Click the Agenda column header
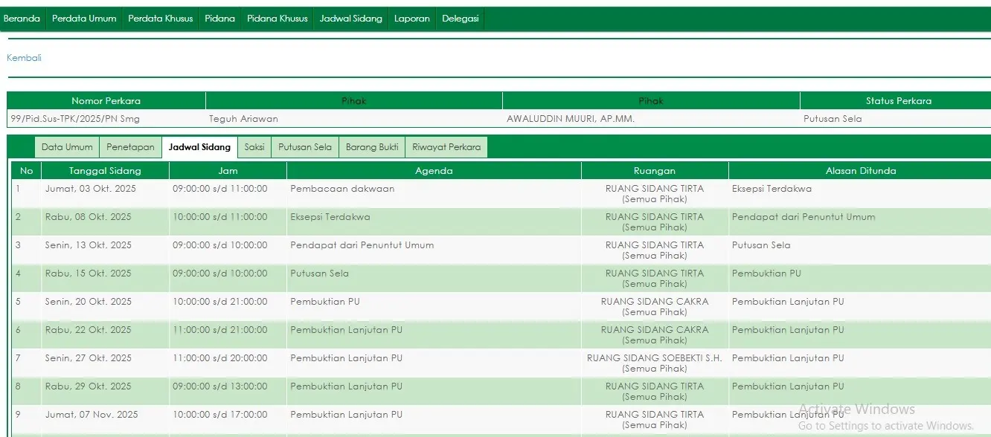This screenshot has height=437, width=991. click(x=434, y=171)
